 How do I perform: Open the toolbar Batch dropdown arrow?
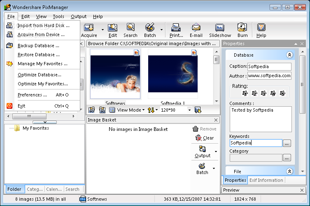(x=161, y=30)
